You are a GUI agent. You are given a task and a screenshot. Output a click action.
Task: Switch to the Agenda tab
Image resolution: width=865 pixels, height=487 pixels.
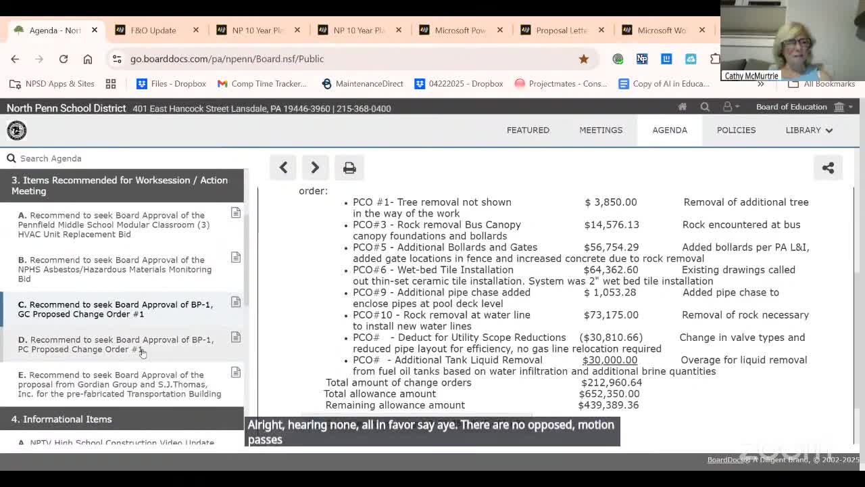tap(670, 130)
